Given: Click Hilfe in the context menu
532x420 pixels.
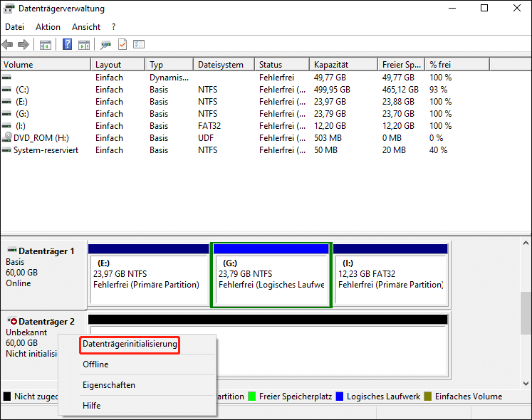Looking at the screenshot, I should click(x=92, y=406).
